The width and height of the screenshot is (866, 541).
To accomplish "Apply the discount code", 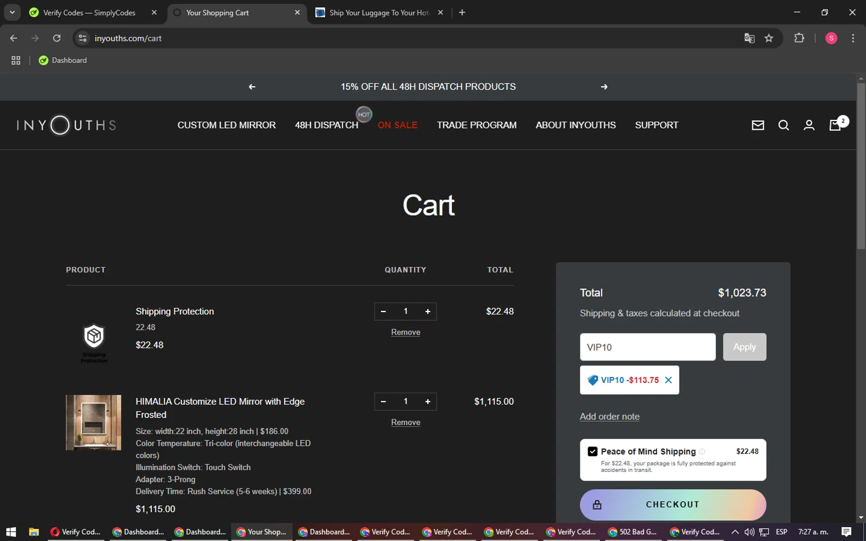I will (744, 347).
